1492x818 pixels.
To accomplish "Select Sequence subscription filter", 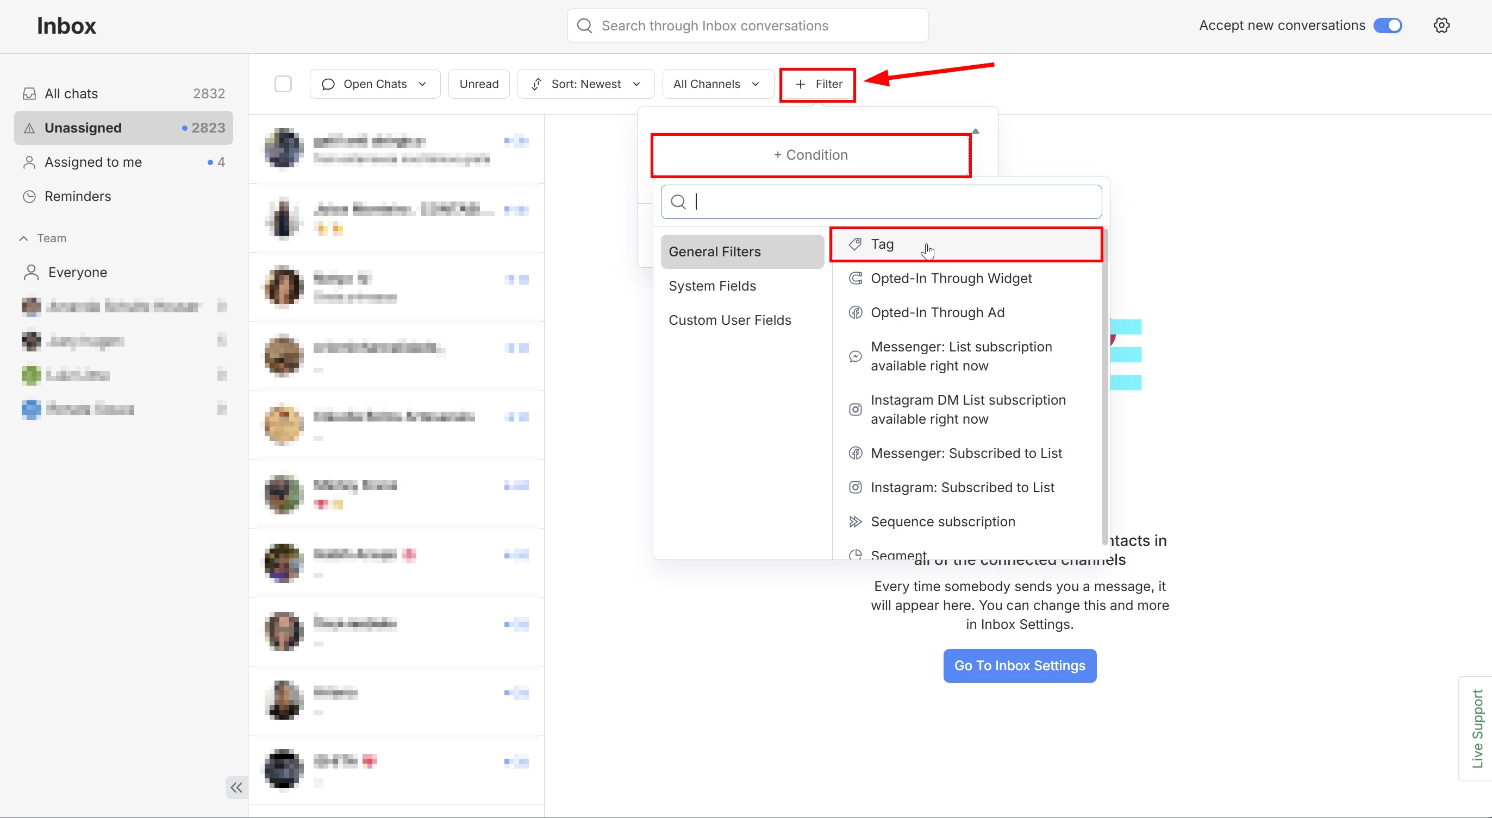I will tap(942, 521).
